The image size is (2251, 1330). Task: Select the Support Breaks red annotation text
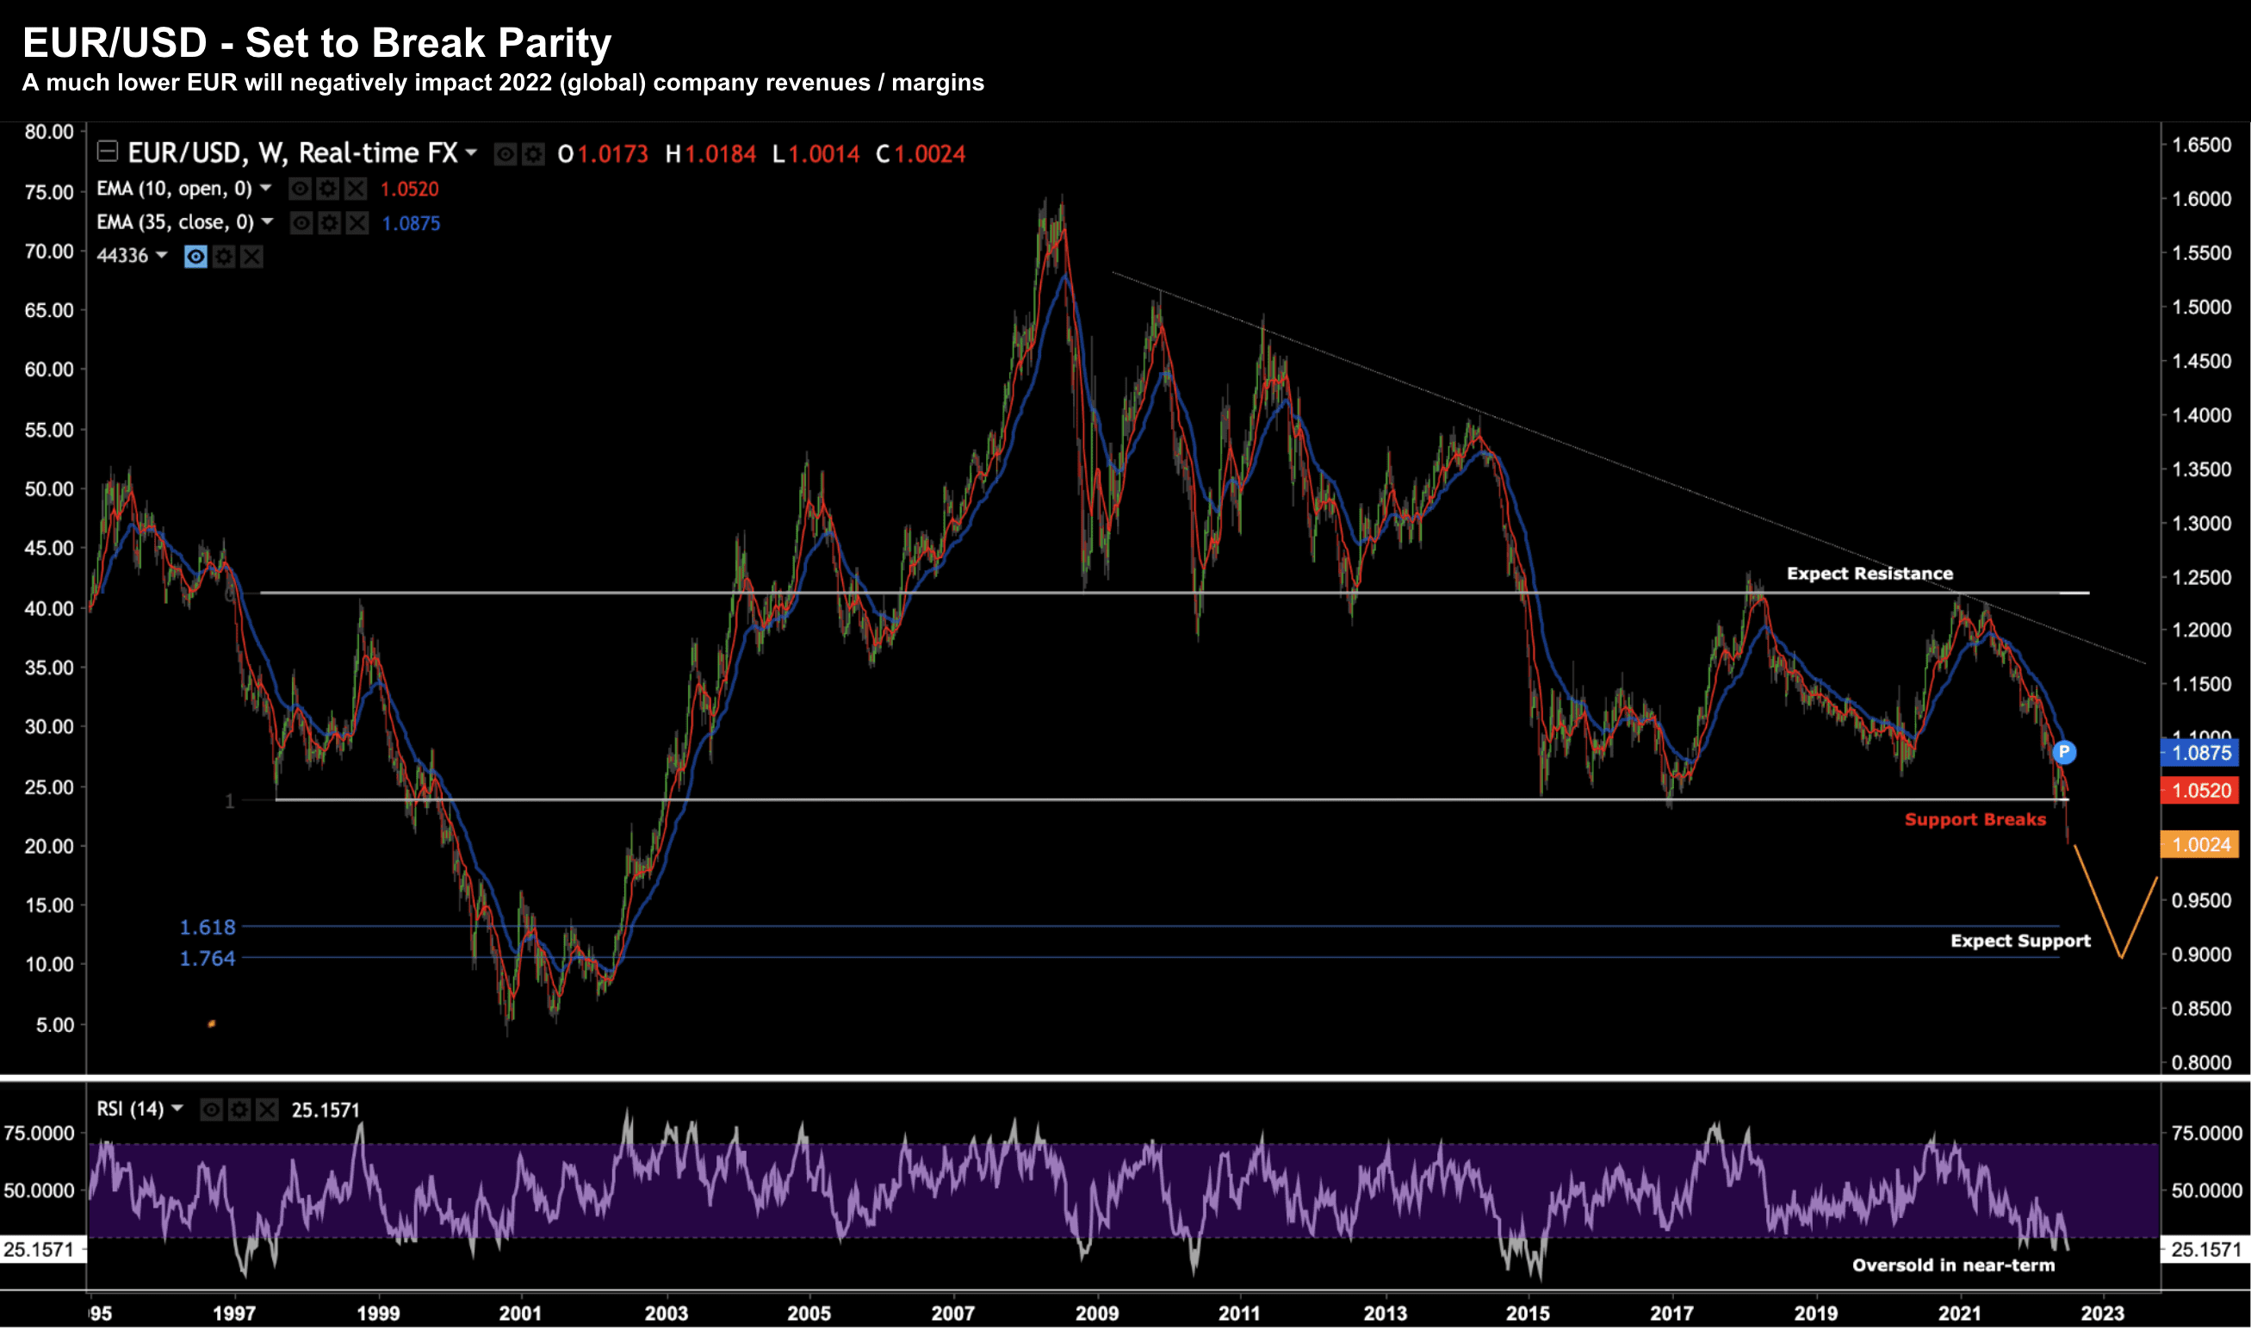1975,819
